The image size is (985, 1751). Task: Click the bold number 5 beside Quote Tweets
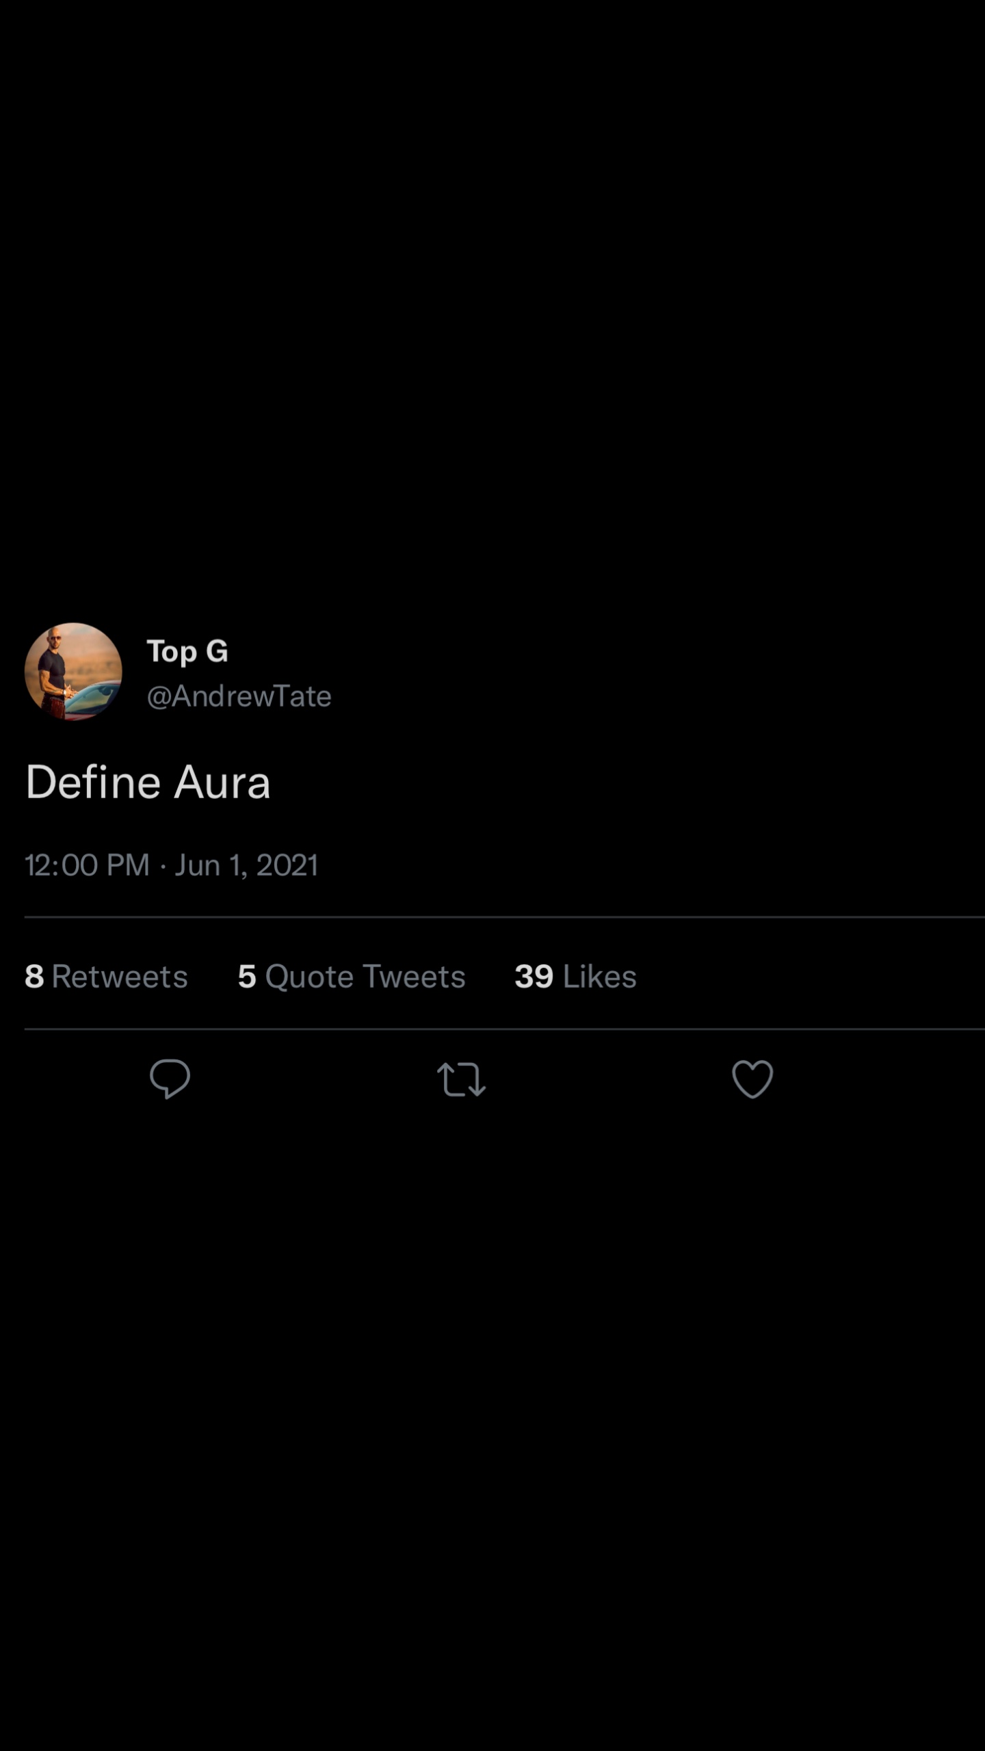click(x=247, y=976)
